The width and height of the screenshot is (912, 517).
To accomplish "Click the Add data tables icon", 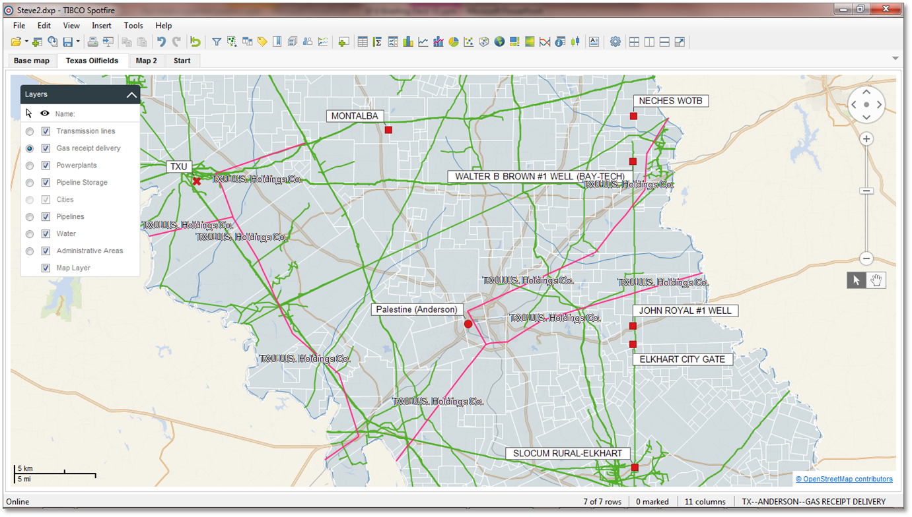I will tap(37, 42).
